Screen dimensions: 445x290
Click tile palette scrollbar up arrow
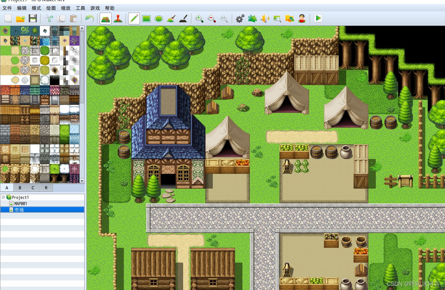coord(82,28)
